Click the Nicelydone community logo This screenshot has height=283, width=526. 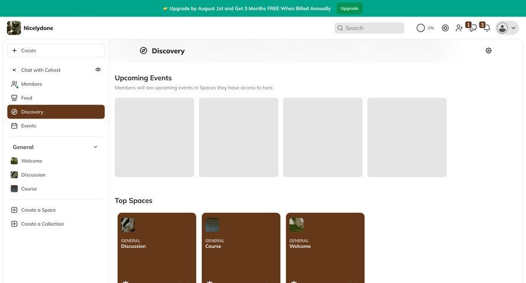[x=14, y=28]
